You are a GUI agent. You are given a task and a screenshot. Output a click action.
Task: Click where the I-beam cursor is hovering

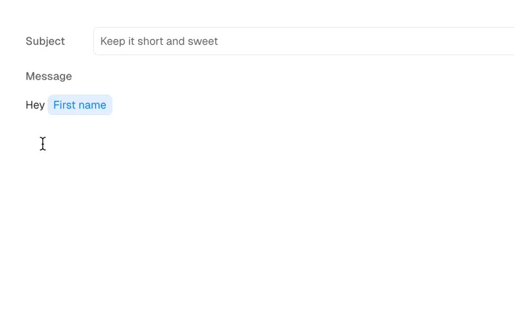[x=42, y=144]
